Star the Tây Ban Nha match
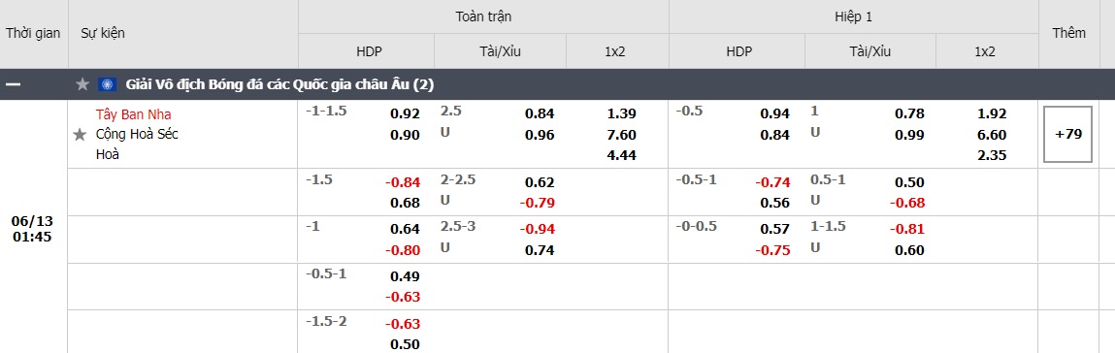Screen dimensions: 1115x353 (80, 134)
